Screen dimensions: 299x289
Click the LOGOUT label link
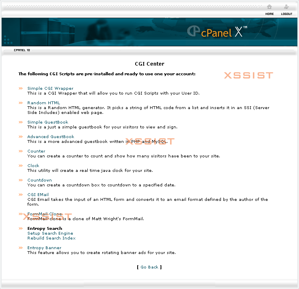(287, 14)
